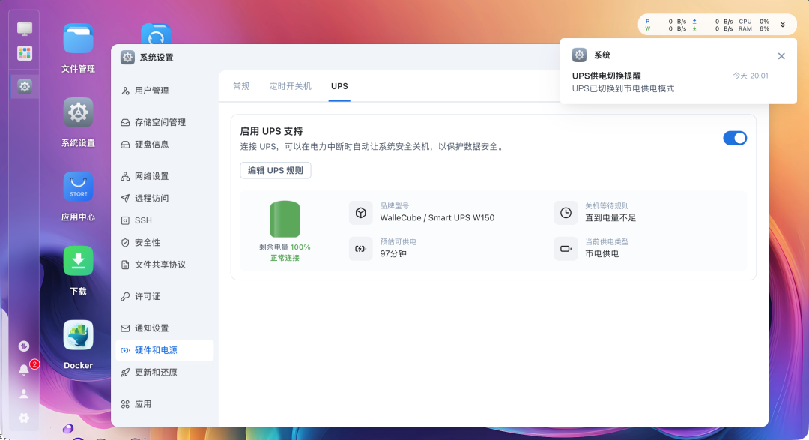809x440 pixels.
Task: Open 通知设置 settings entry
Action: [154, 328]
